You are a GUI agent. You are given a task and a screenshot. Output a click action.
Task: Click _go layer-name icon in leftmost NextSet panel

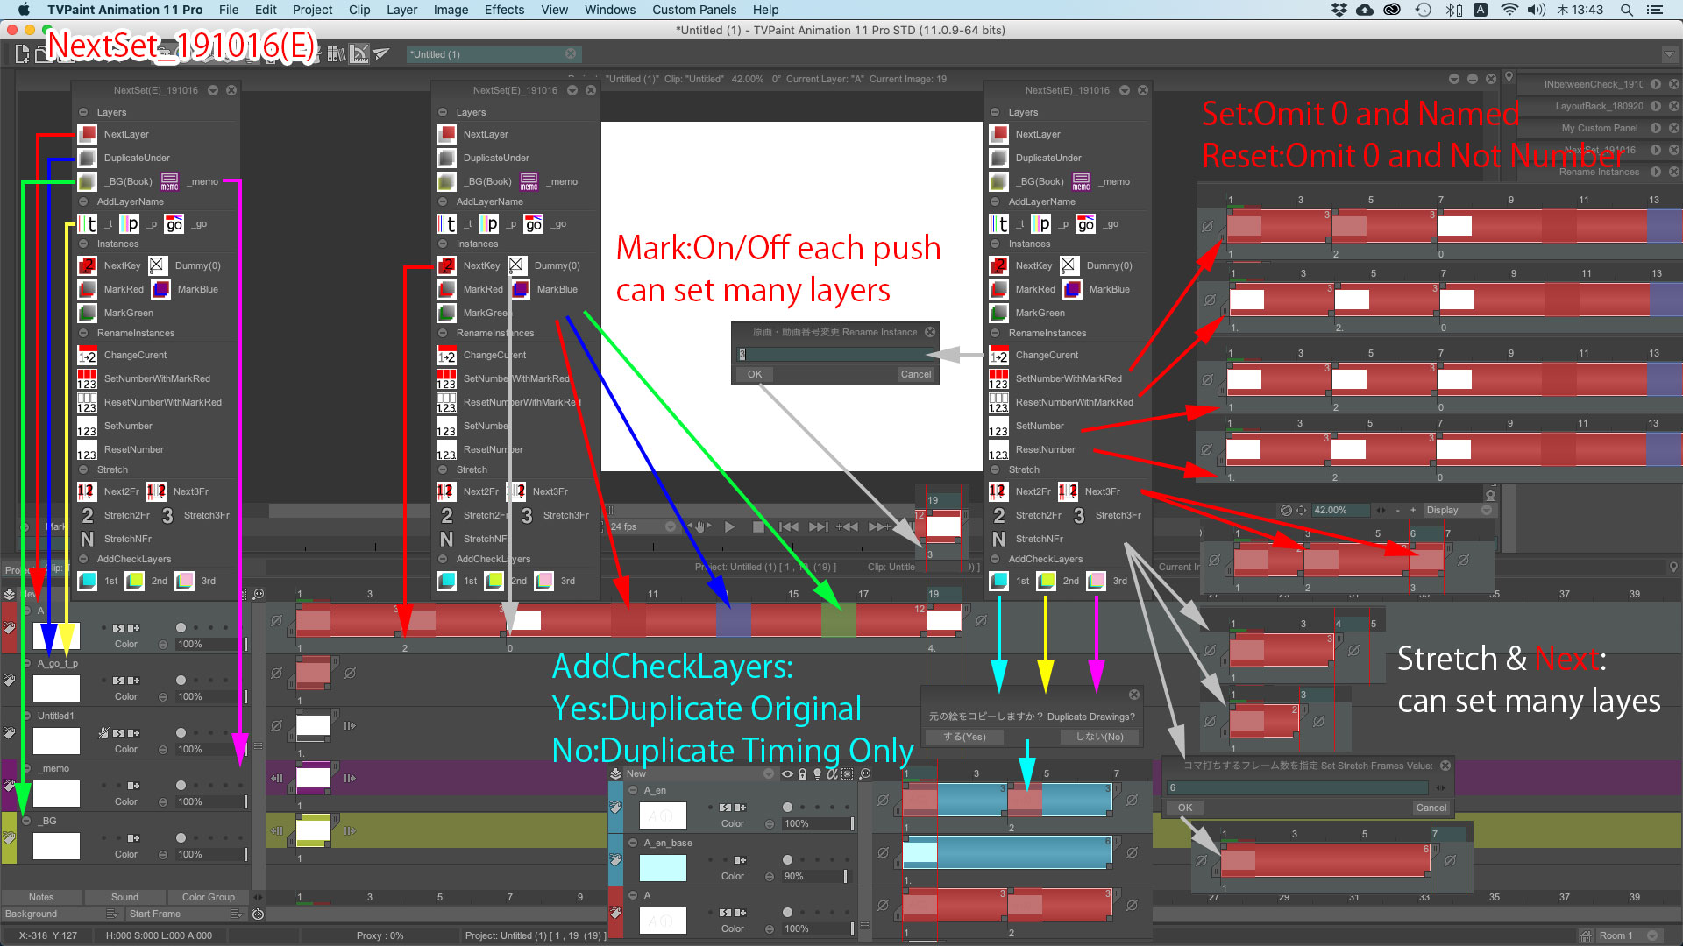tap(174, 224)
